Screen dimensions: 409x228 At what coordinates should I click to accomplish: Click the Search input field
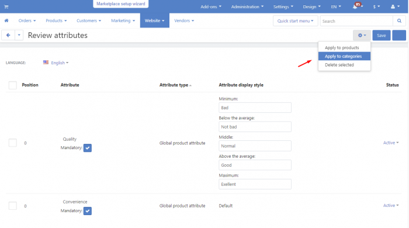(356, 21)
